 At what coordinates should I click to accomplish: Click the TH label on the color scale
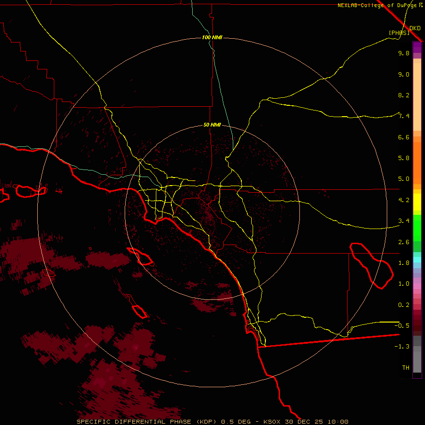[x=406, y=368]
